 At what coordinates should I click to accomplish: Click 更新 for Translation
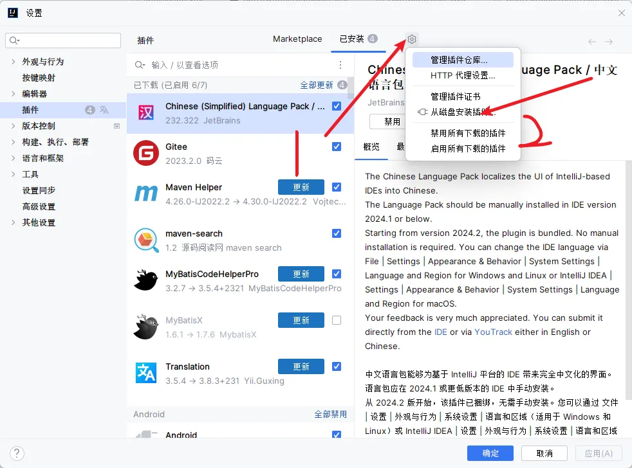coord(301,366)
